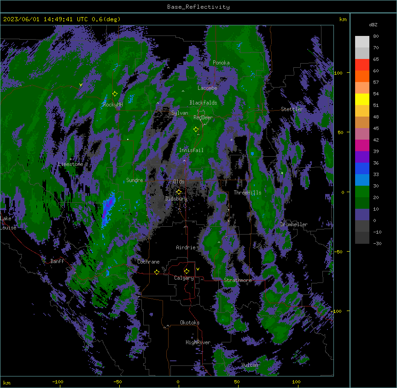Click the Sylvan label
This screenshot has width=397, height=388.
(180, 113)
